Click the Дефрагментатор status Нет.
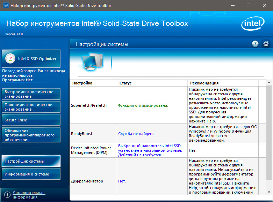Screen dimensions: 273x202 pos(122,181)
